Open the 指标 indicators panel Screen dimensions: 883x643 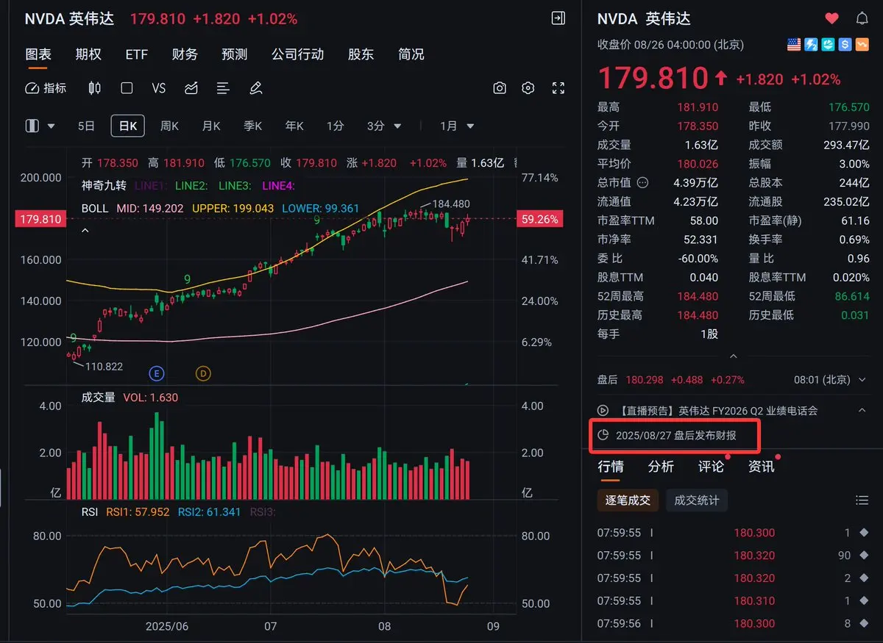point(46,88)
